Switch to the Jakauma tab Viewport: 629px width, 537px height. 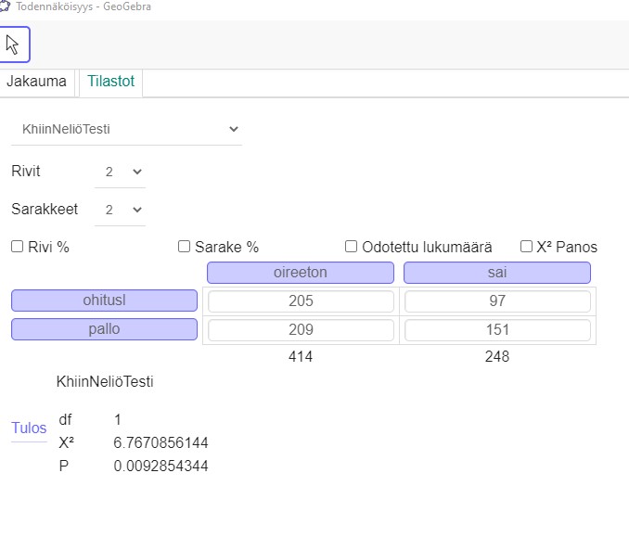[x=37, y=82]
